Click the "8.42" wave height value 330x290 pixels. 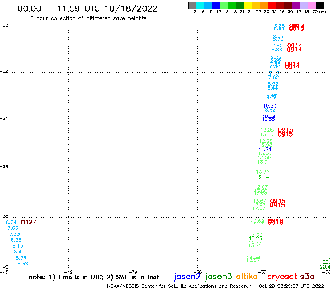tap(19, 252)
